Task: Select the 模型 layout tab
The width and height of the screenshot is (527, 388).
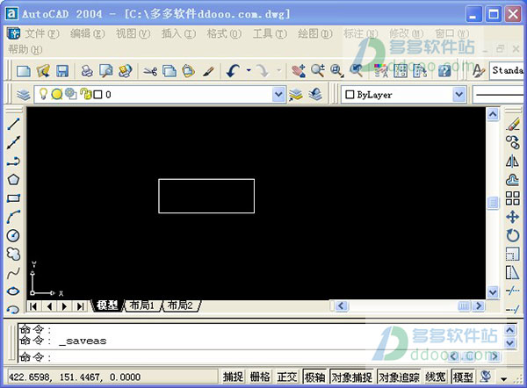Action: pyautogui.click(x=107, y=305)
